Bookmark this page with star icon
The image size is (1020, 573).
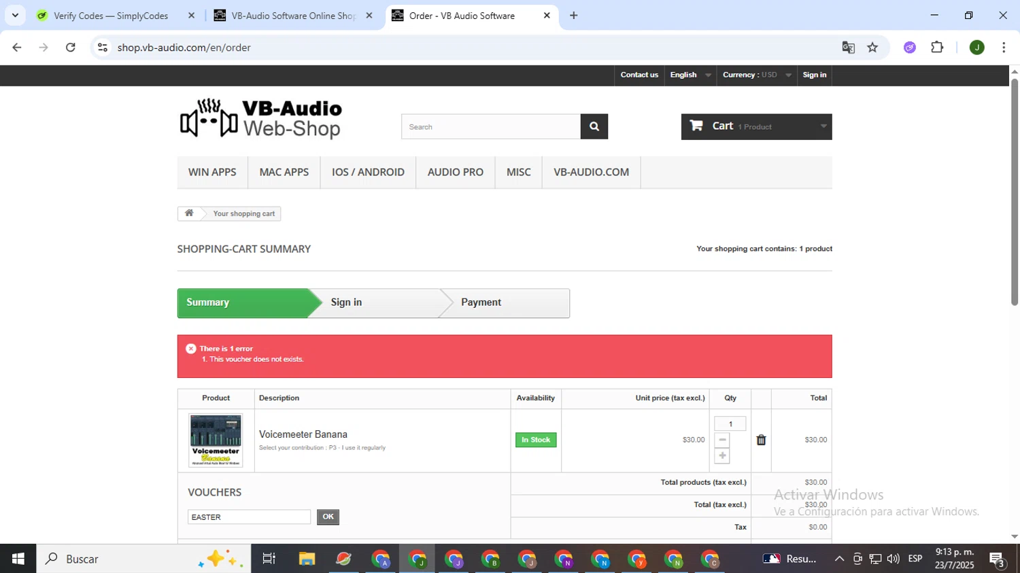(872, 48)
